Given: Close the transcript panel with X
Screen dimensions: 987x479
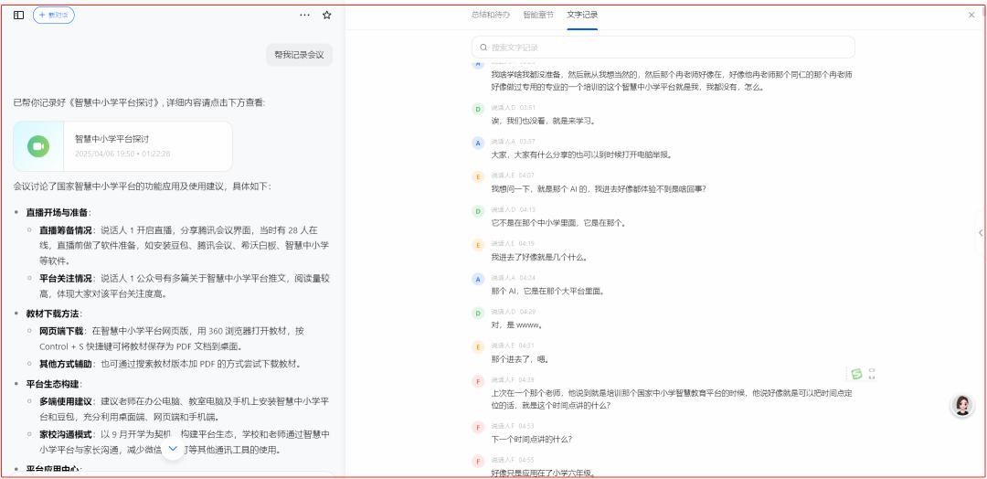Looking at the screenshot, I should (x=971, y=15).
